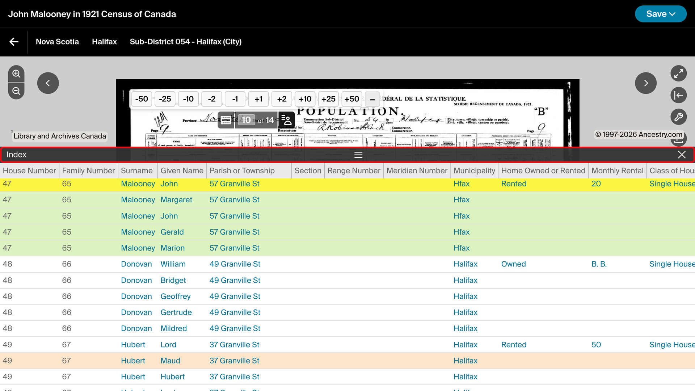Open Margaret in the Malooney rows

point(176,200)
